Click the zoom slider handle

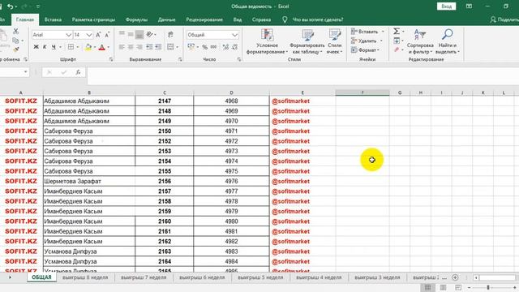coord(488,287)
